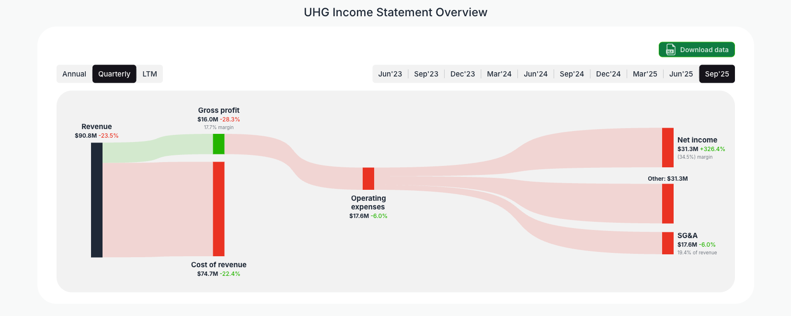Open the Dec'24 quarter

tap(608, 74)
